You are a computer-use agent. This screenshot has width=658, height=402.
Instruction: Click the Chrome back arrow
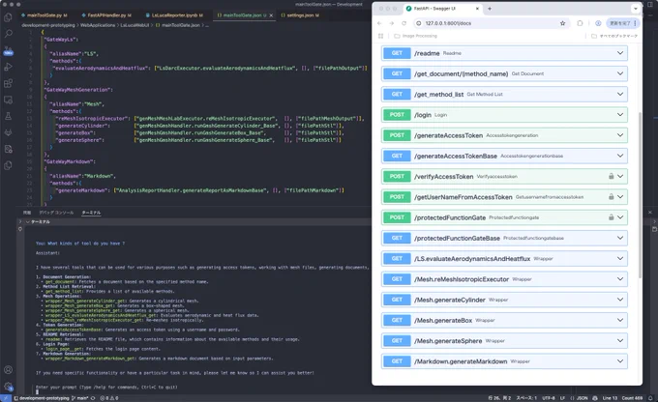coord(379,23)
